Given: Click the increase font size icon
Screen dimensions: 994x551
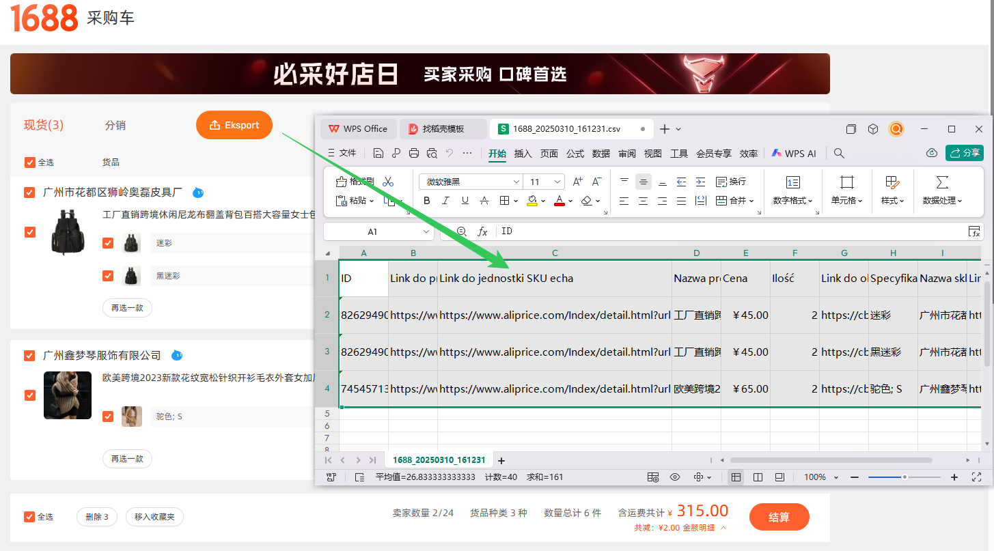Looking at the screenshot, I should (578, 182).
